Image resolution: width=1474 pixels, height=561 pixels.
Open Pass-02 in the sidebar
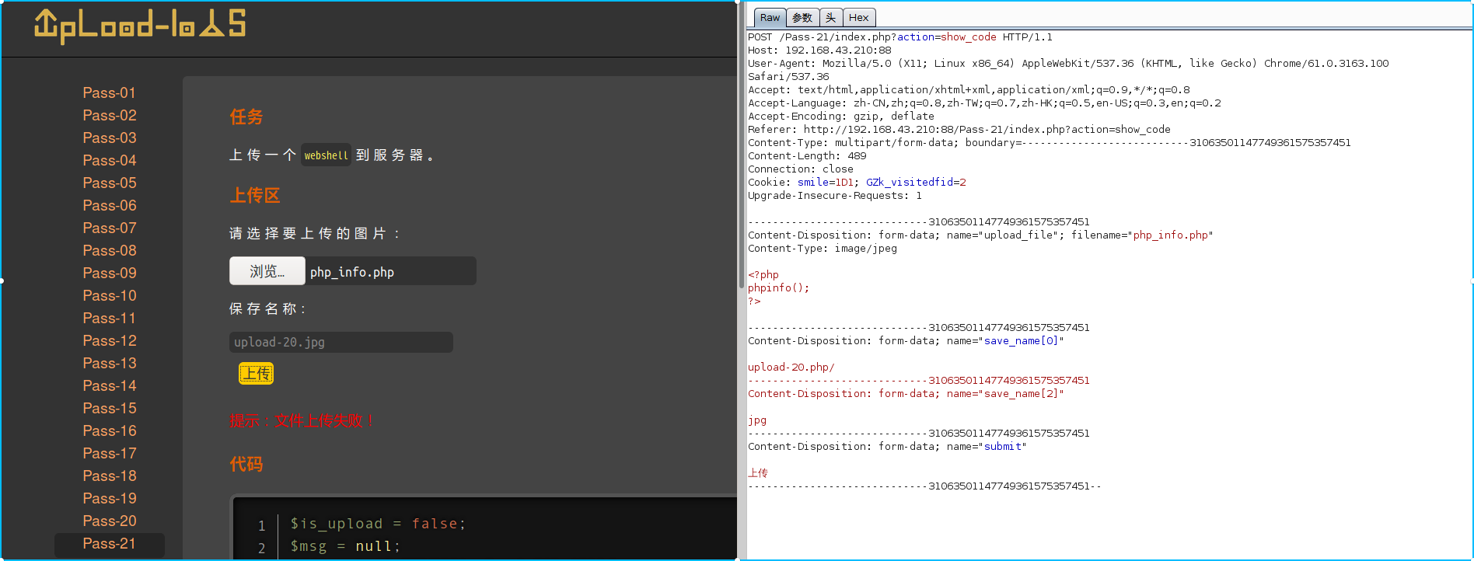tap(110, 115)
